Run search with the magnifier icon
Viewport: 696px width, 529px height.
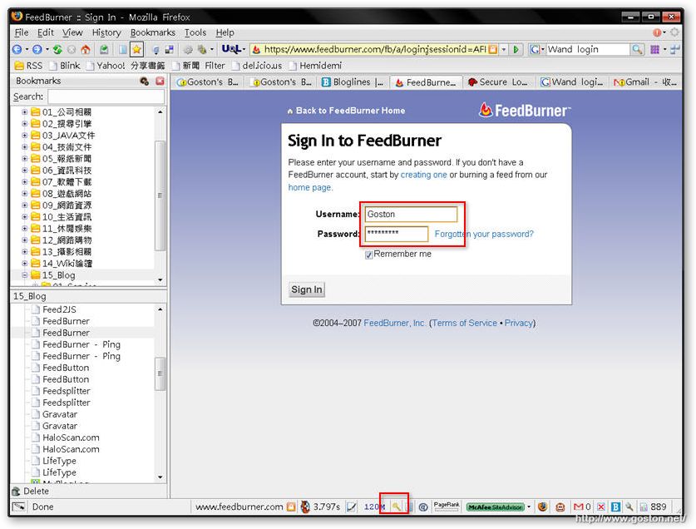click(637, 49)
